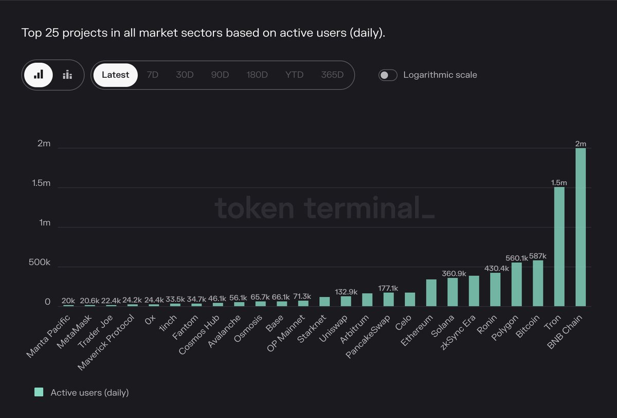Click the Active users (daily) legend text
This screenshot has height=418, width=617.
[89, 393]
